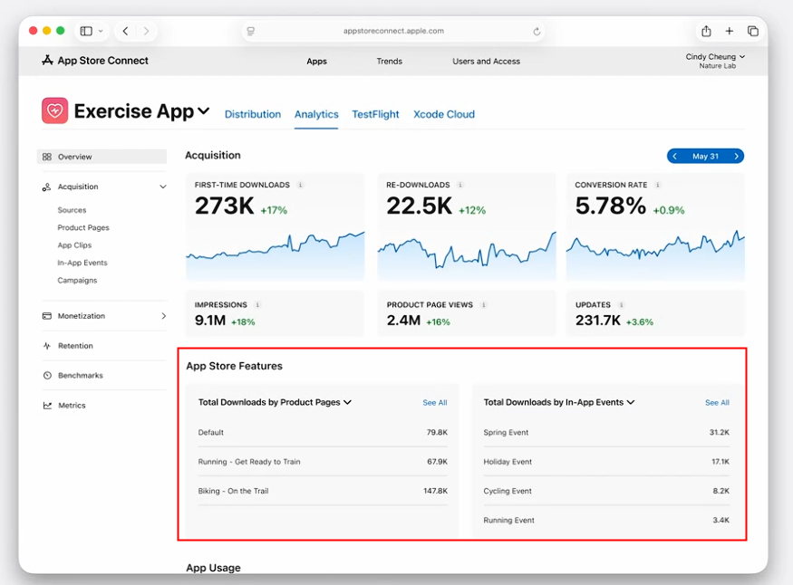Click info icon next to First-Time Downloads
Screen dimensions: 793x585
click(x=300, y=185)
